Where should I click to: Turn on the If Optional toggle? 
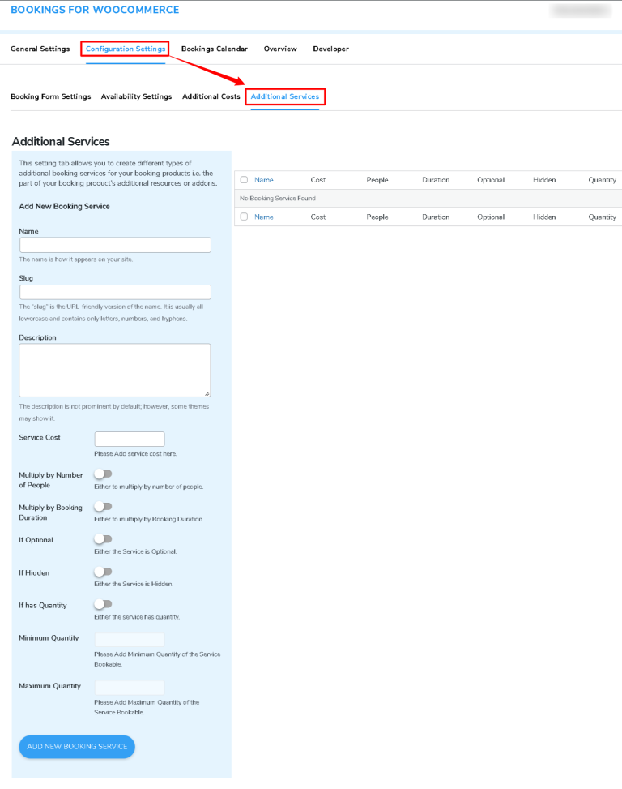103,538
